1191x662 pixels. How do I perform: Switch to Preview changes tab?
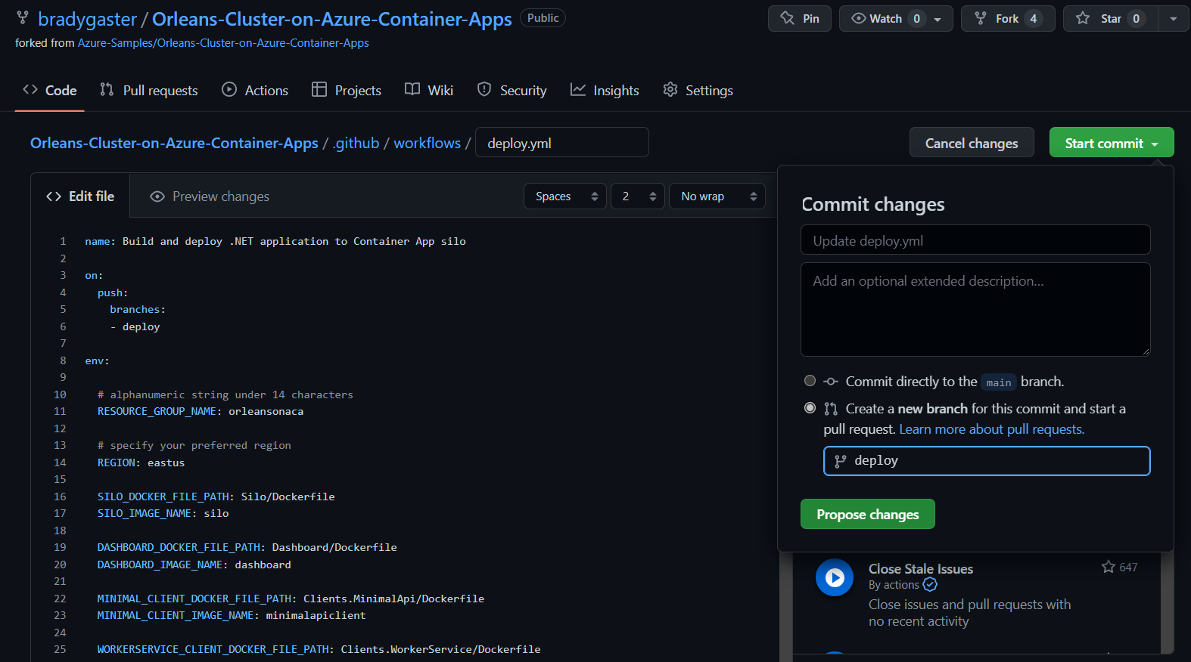[210, 196]
